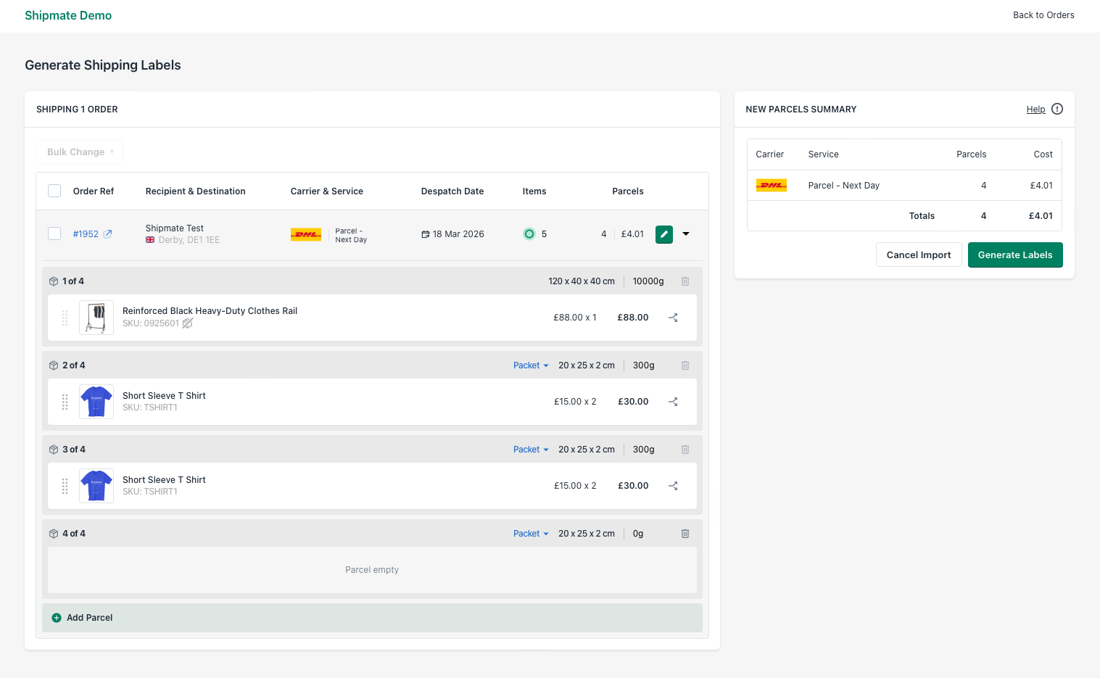Tick the checkbox for order #1952

54,233
